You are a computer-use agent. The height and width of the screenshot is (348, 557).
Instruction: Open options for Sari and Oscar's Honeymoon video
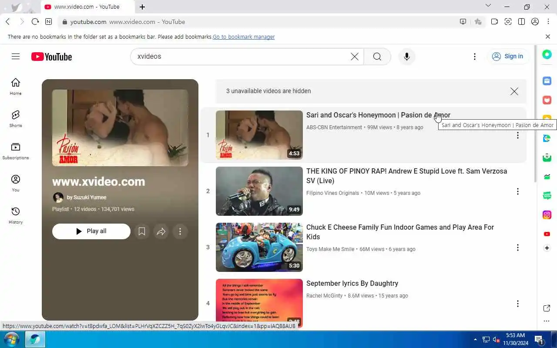pos(518,135)
